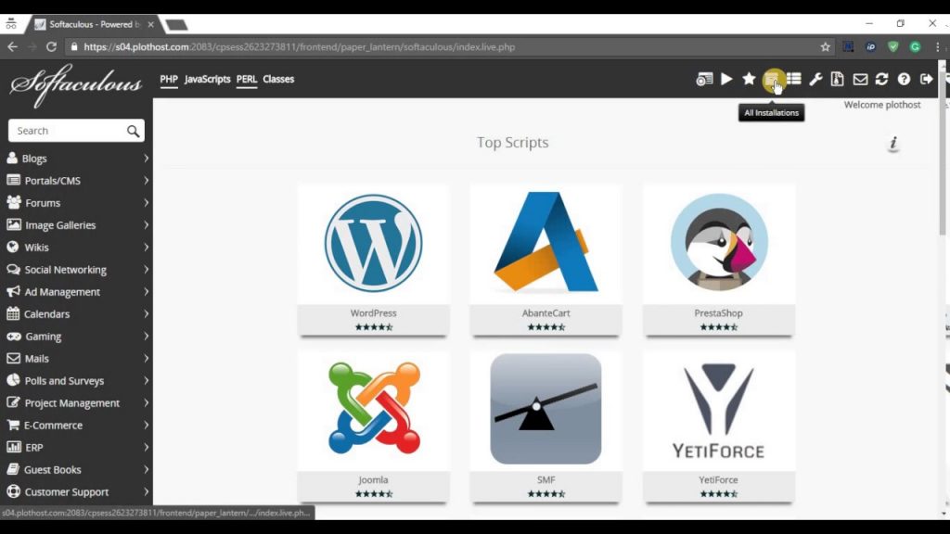Open a new browser tab
Screen dimensions: 950x534
176,25
